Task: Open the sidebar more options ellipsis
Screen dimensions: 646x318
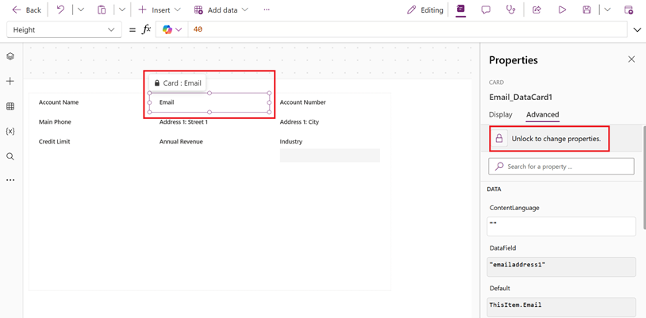Action: click(10, 180)
